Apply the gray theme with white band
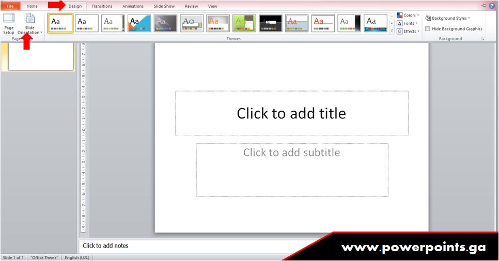The height and width of the screenshot is (261, 499). point(192,23)
